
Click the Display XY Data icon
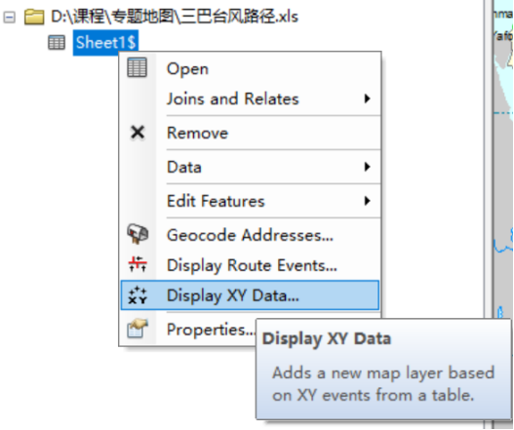[x=138, y=295]
